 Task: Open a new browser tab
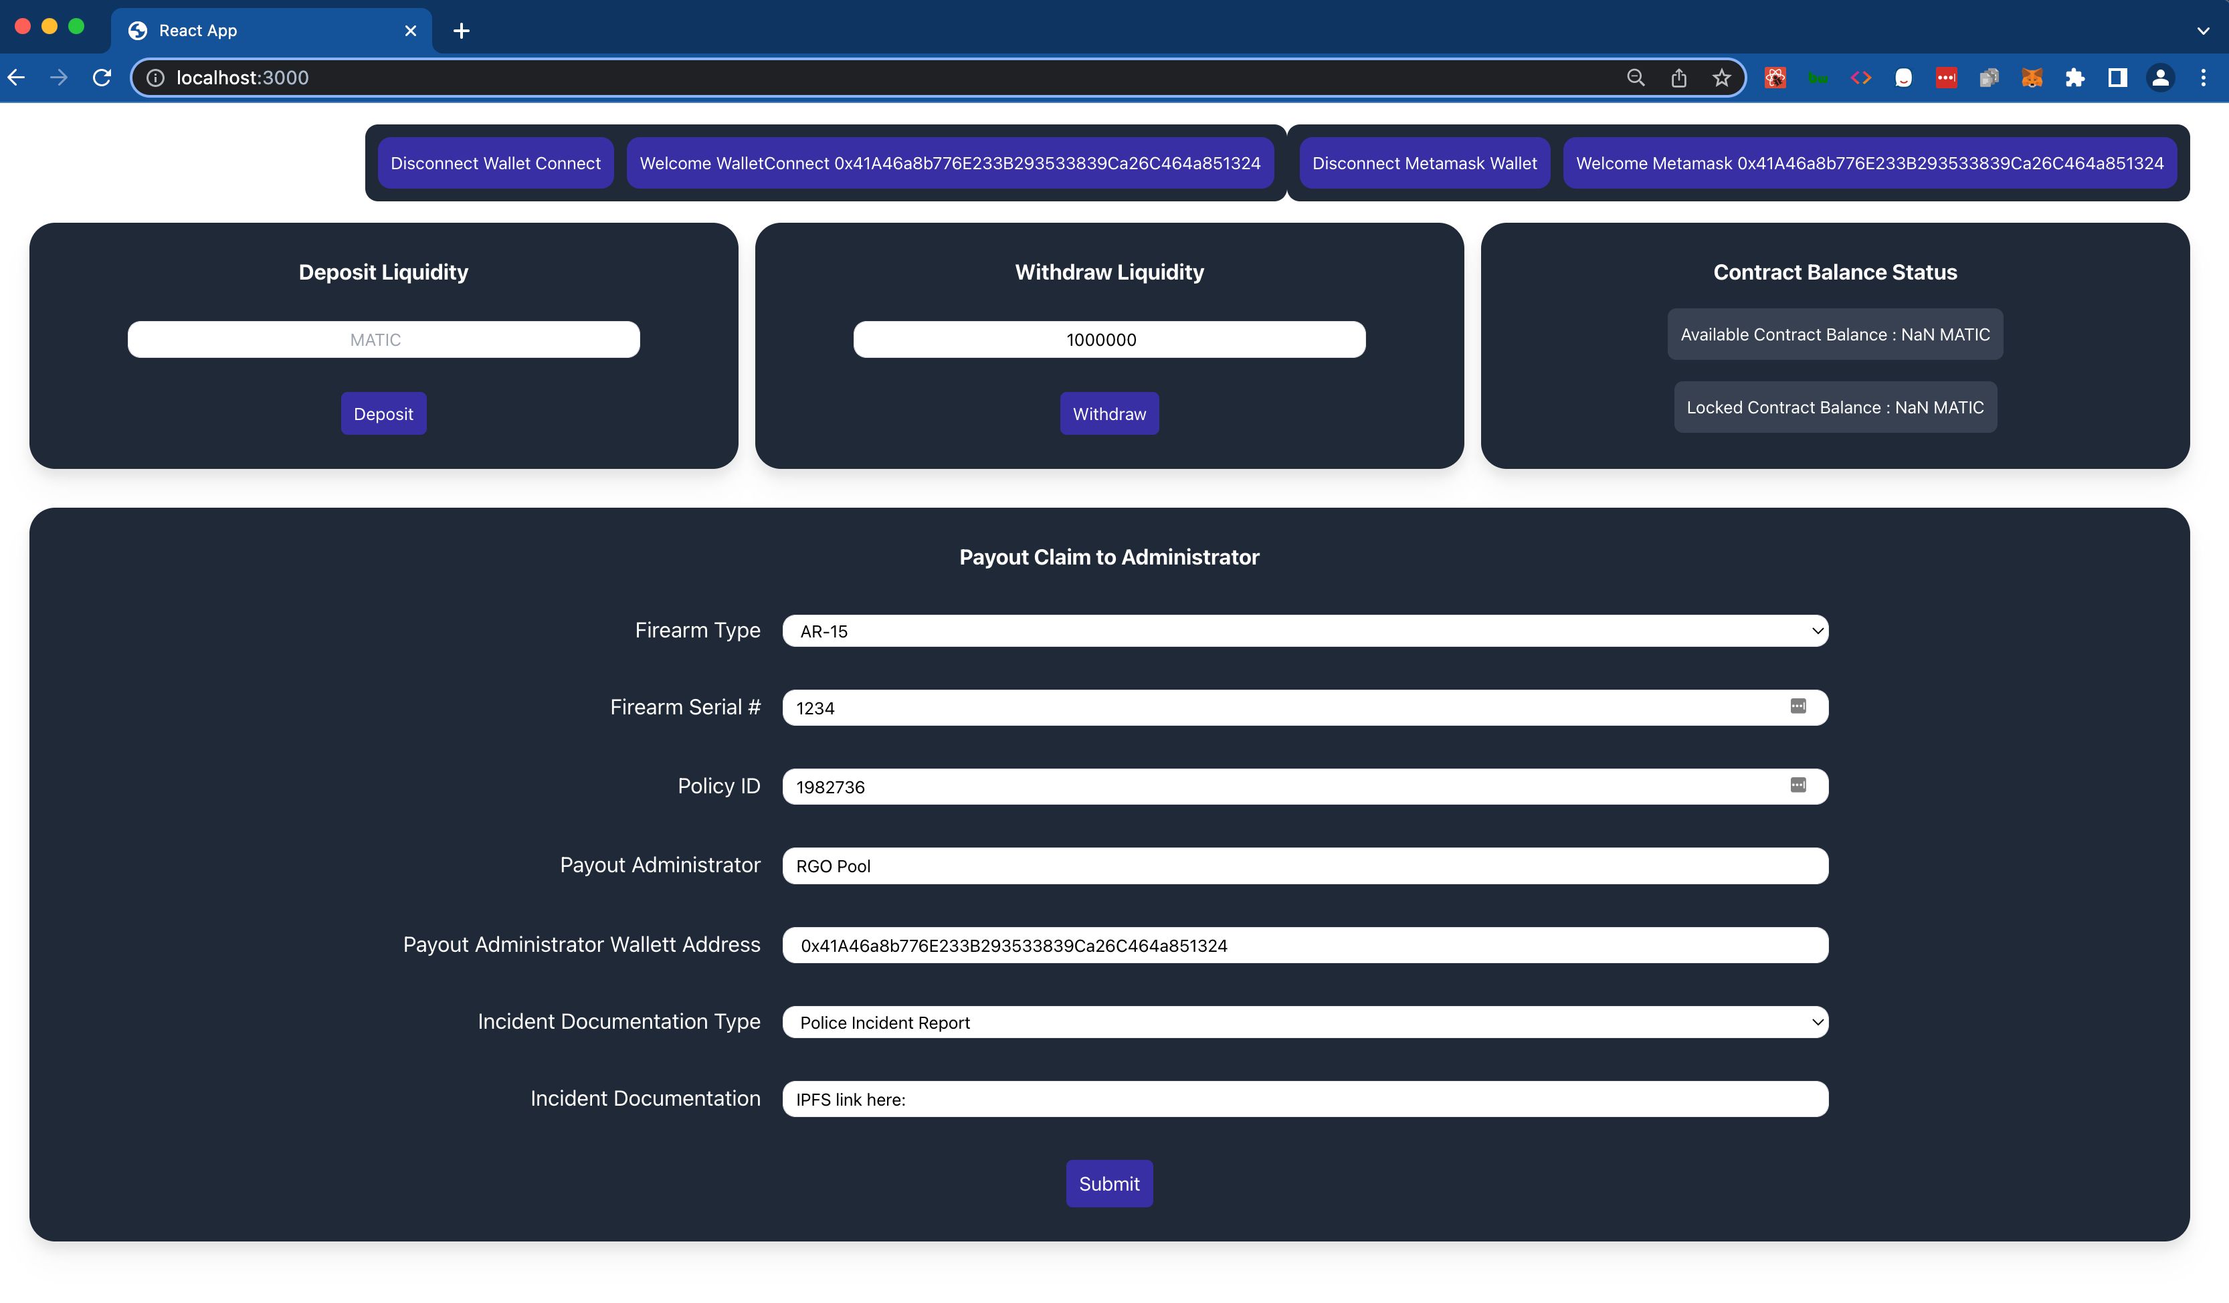click(461, 31)
